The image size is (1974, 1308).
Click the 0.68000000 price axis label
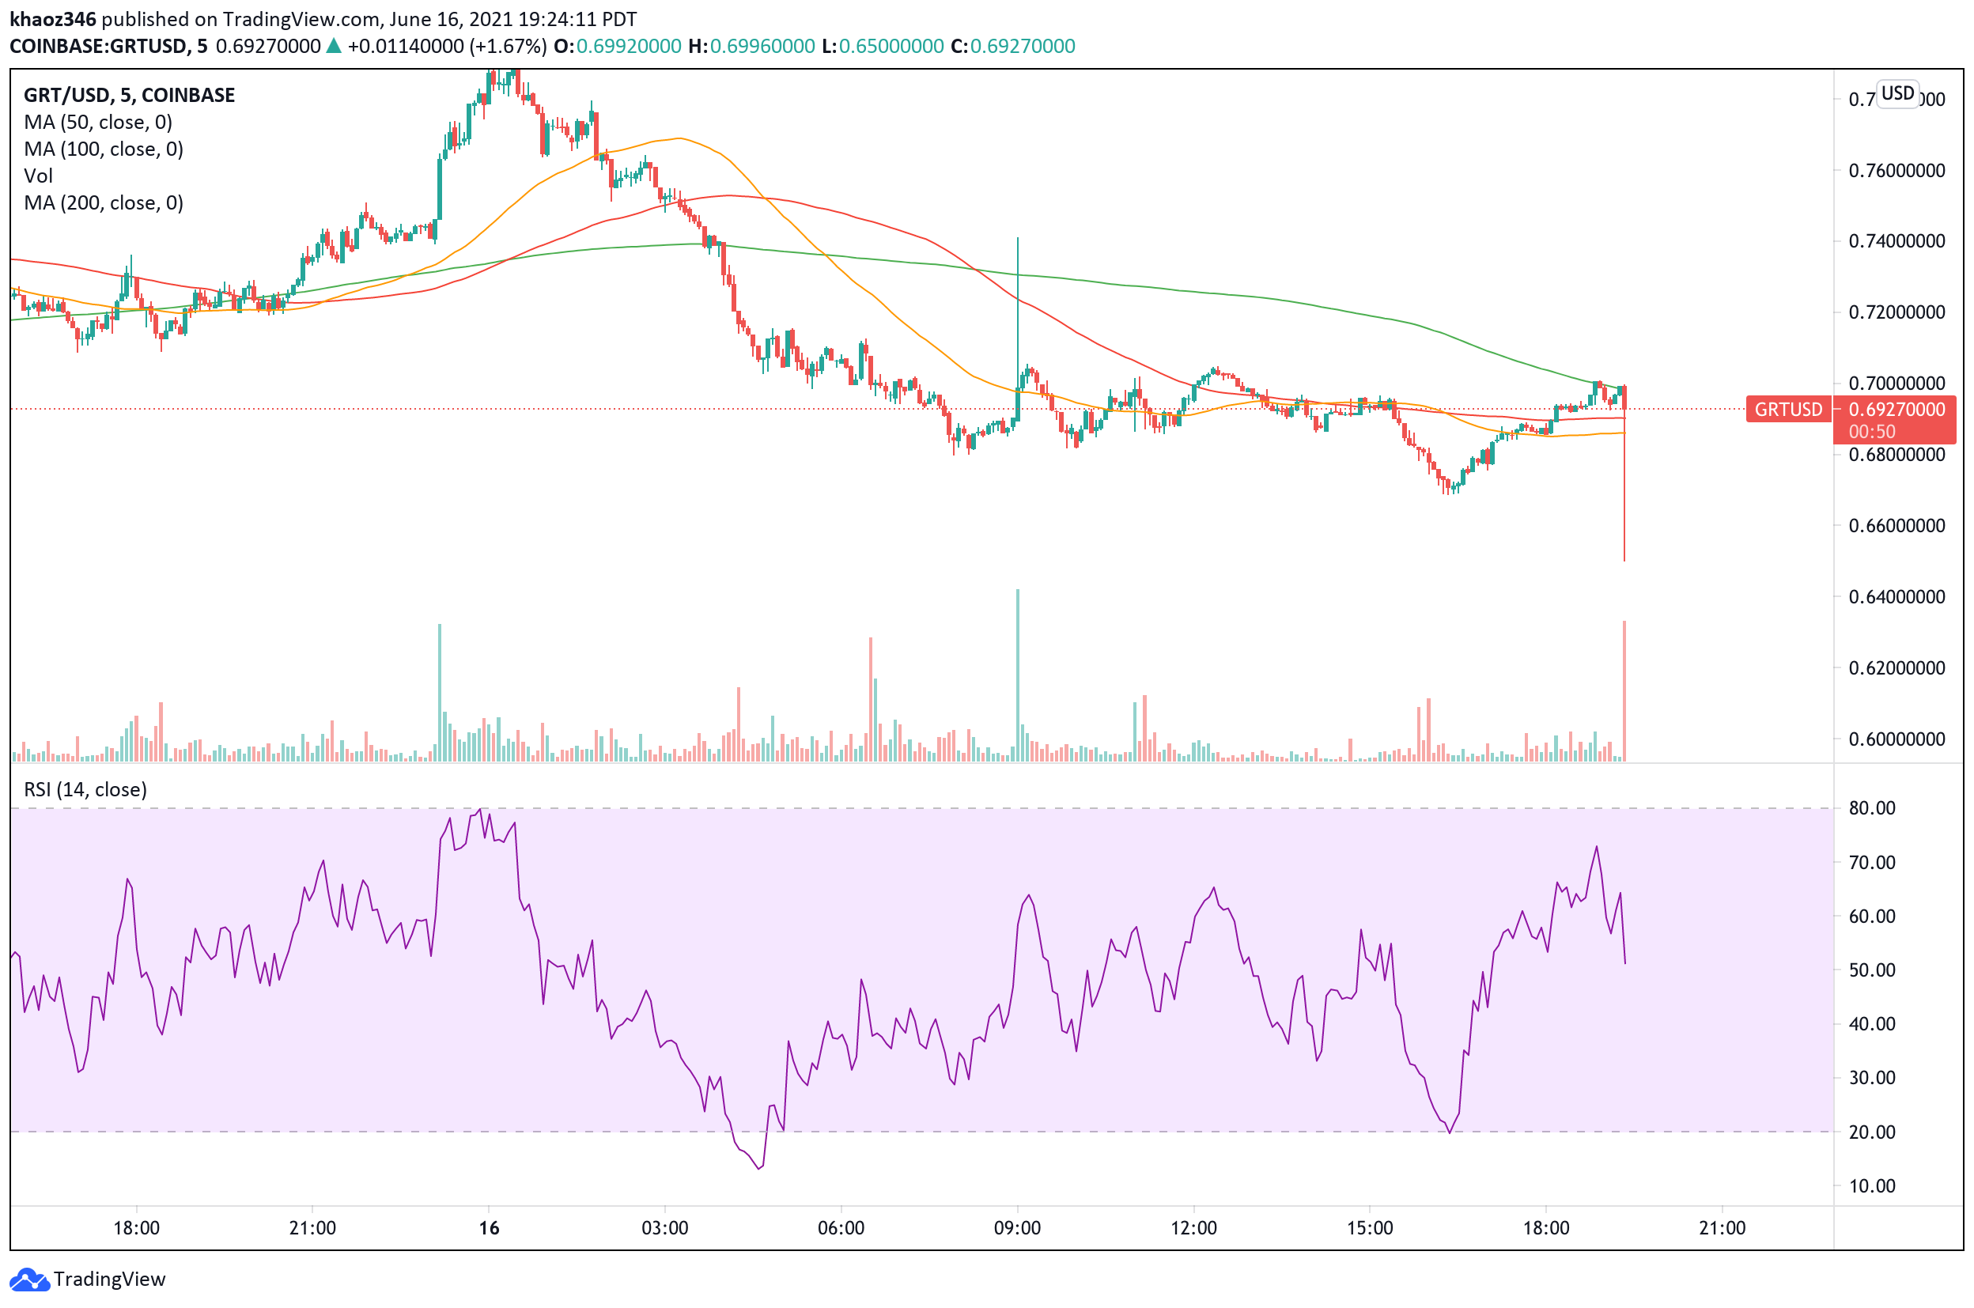click(x=1896, y=455)
